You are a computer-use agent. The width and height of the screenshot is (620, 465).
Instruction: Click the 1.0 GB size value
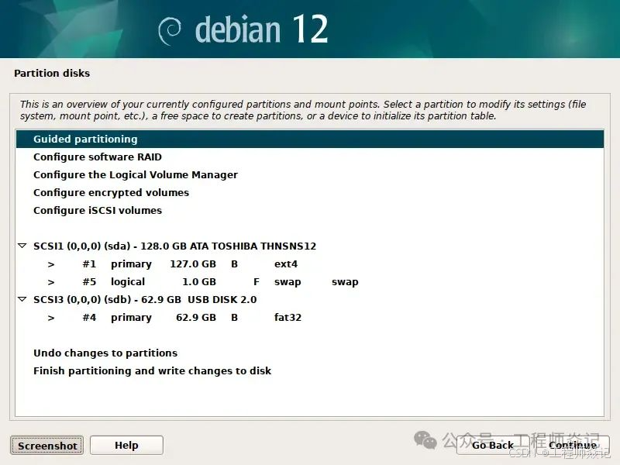point(199,281)
